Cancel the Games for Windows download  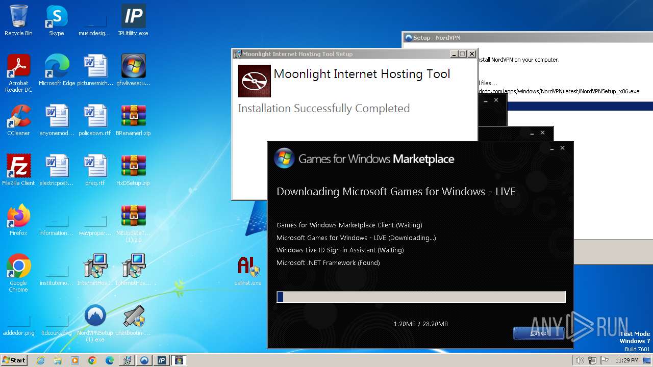pos(539,333)
